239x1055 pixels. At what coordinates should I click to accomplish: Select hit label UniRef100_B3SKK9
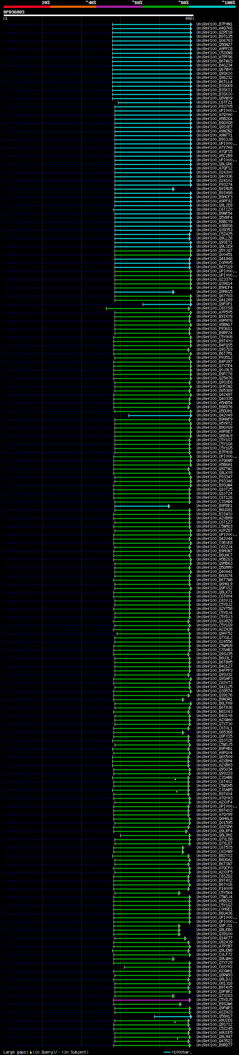pyautogui.click(x=214, y=86)
